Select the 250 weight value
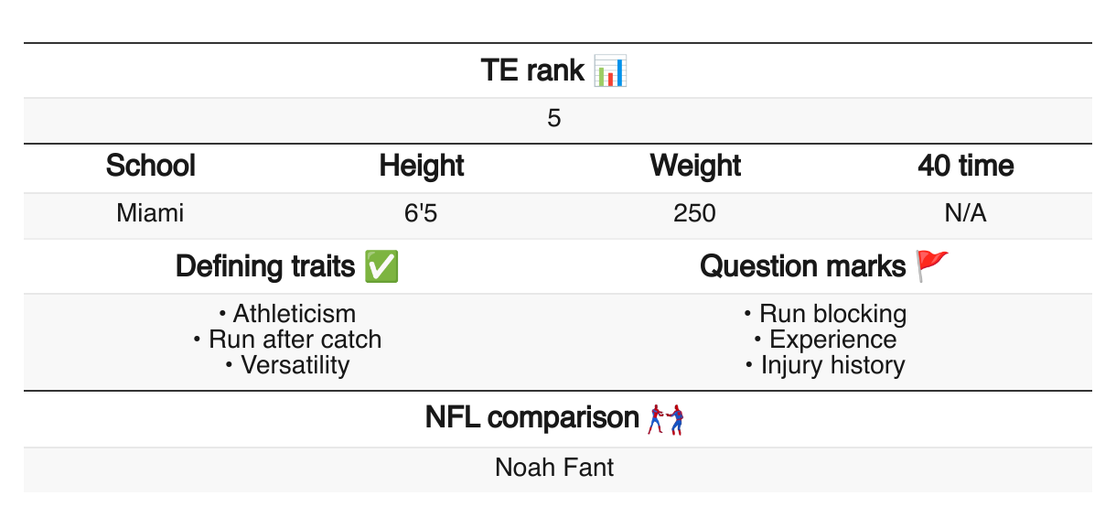The width and height of the screenshot is (1116, 518). pyautogui.click(x=695, y=214)
